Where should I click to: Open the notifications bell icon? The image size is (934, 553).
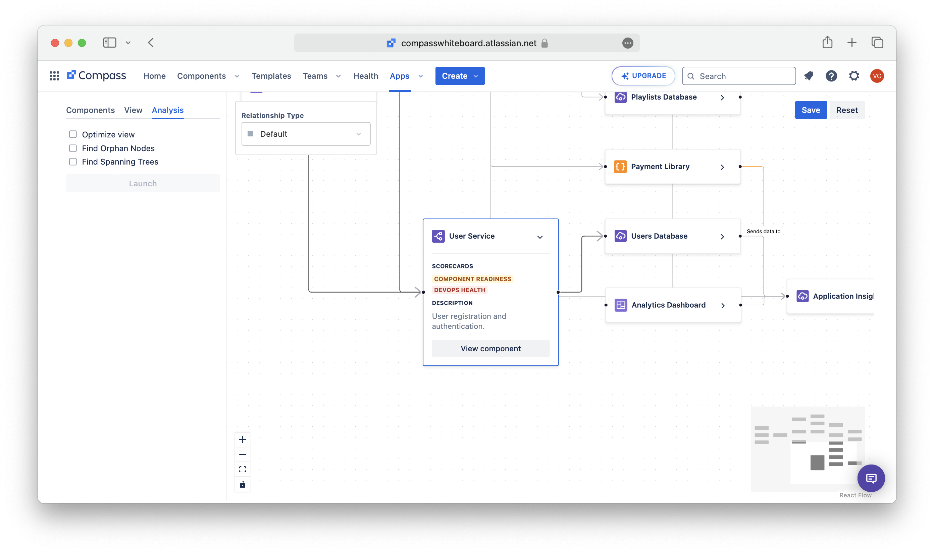(809, 76)
